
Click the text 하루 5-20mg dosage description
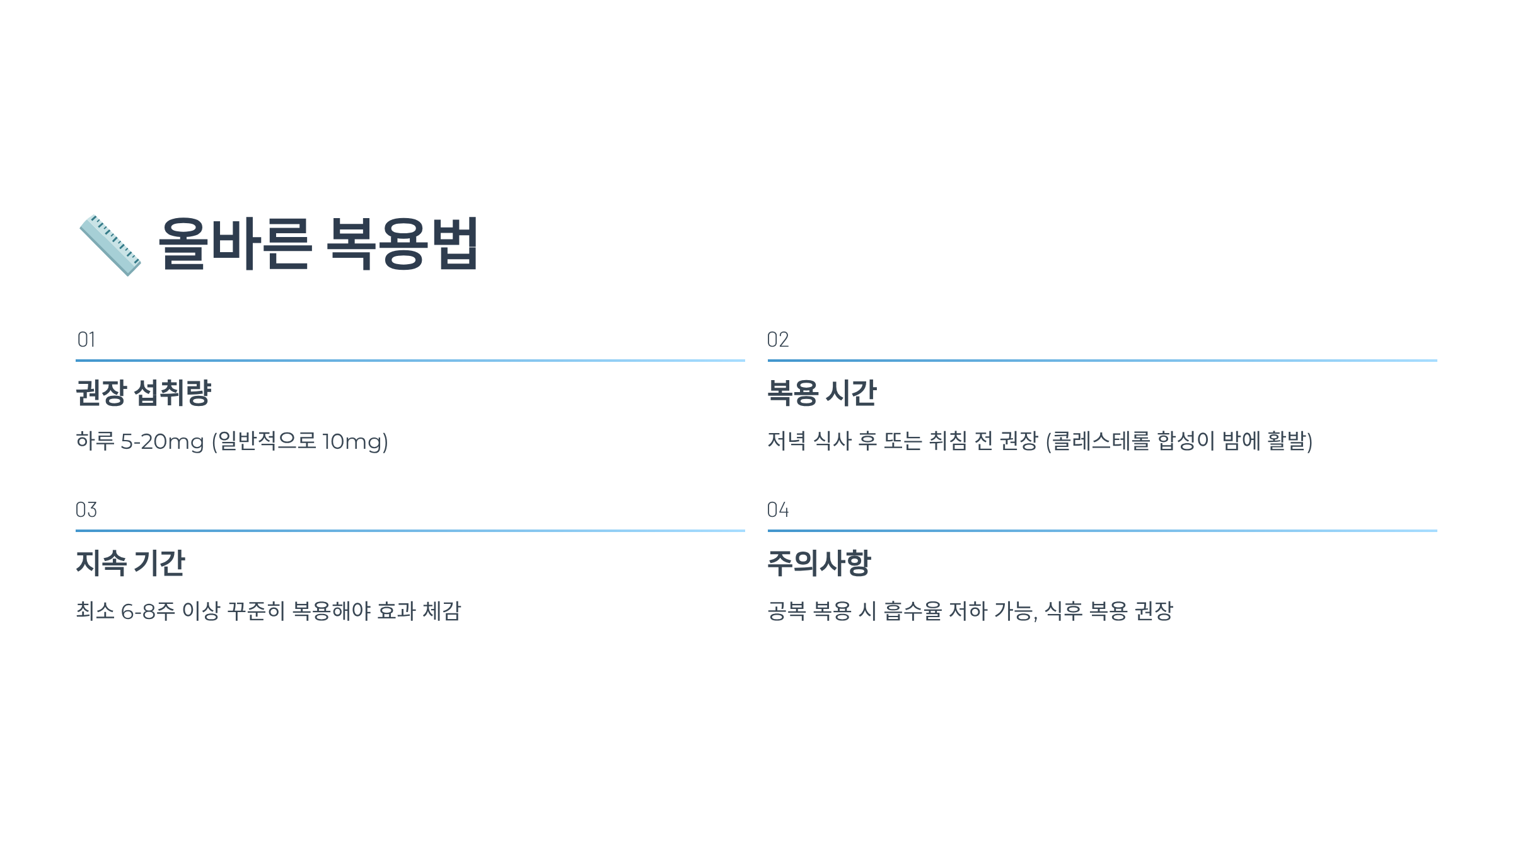click(232, 441)
